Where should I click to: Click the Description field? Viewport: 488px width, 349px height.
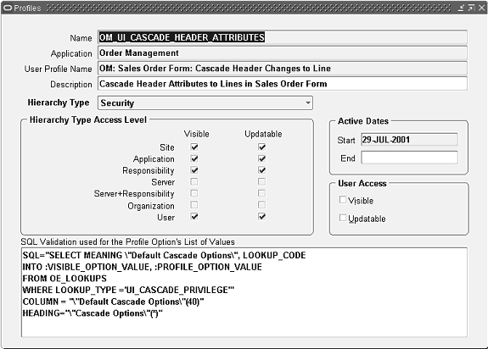[x=283, y=84]
